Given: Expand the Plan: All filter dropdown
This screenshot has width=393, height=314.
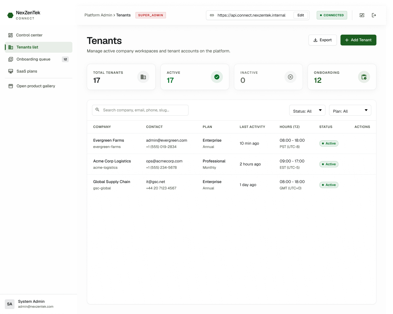Looking at the screenshot, I should [x=350, y=110].
